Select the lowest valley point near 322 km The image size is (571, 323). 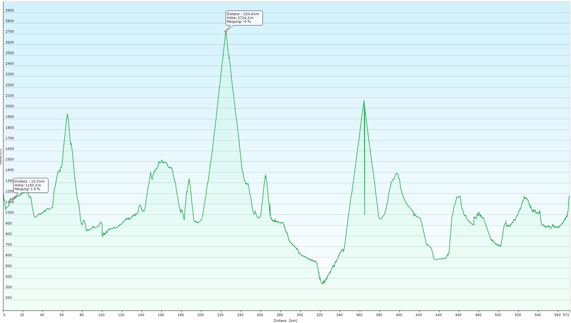pos(322,284)
